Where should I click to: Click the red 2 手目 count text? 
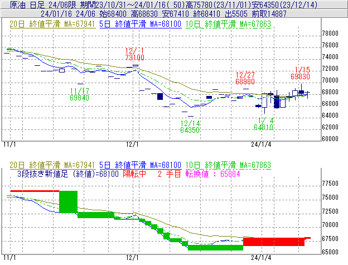pos(170,174)
